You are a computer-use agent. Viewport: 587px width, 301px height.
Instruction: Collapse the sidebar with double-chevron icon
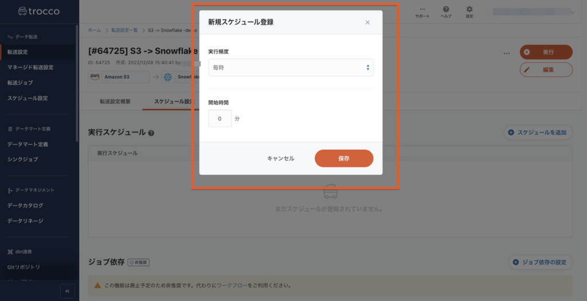pyautogui.click(x=67, y=291)
